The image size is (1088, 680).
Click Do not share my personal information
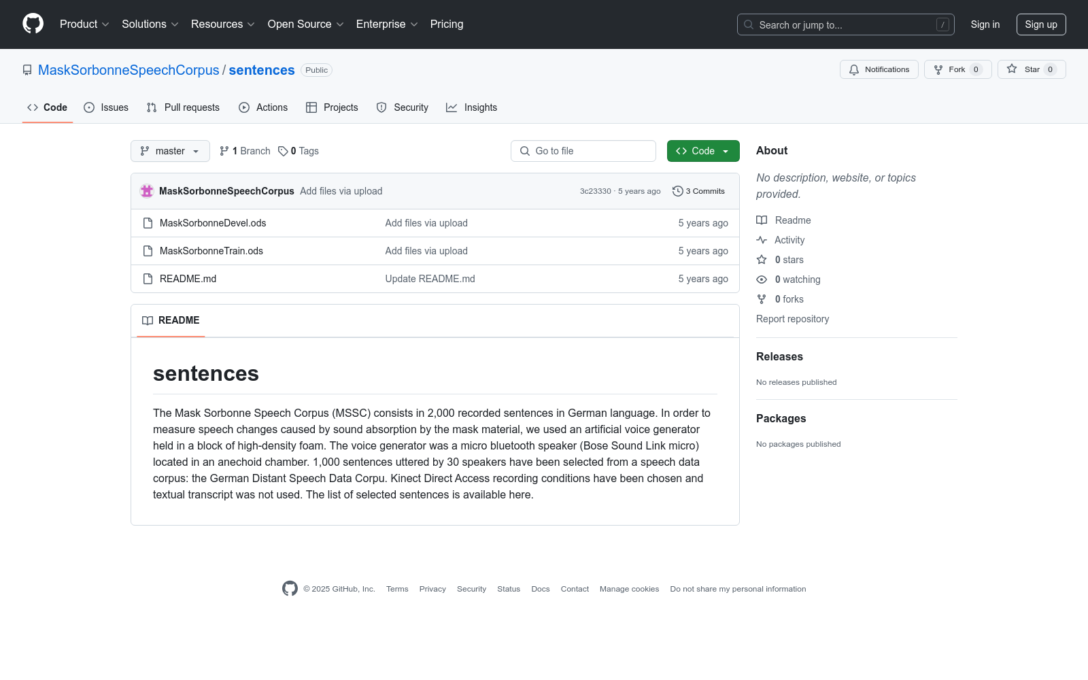pos(738,589)
